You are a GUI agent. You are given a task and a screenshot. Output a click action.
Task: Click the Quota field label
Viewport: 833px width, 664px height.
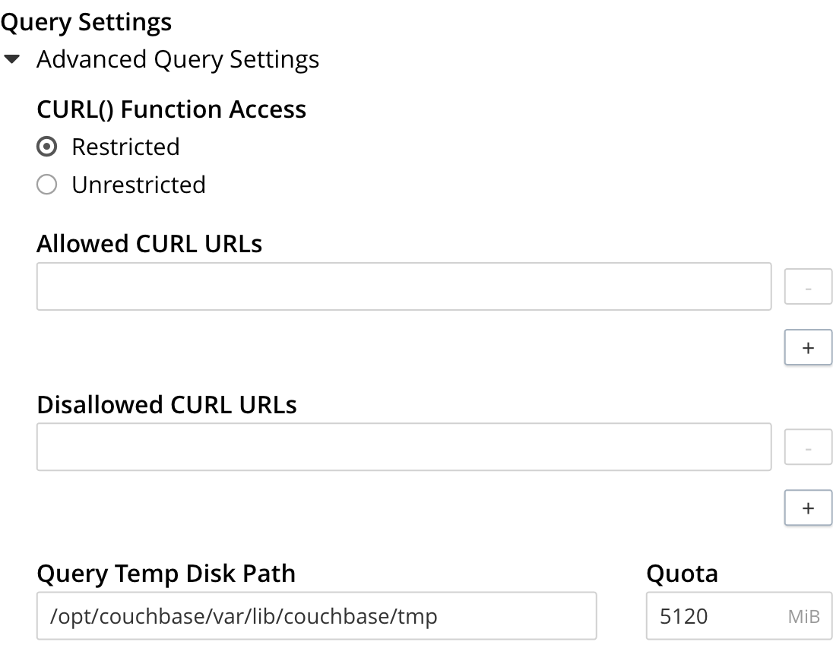point(682,574)
